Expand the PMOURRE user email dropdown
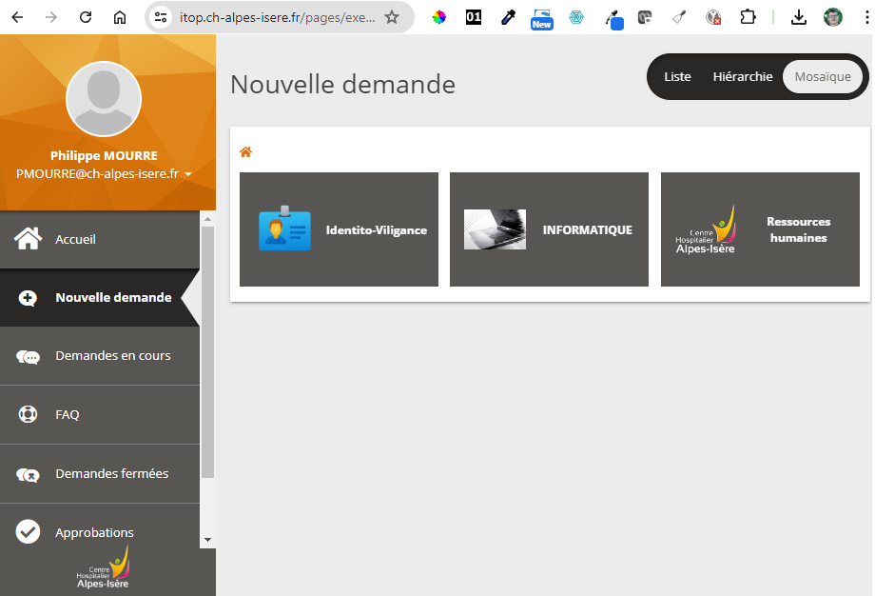Screen dimensions: 875x596 click(188, 174)
